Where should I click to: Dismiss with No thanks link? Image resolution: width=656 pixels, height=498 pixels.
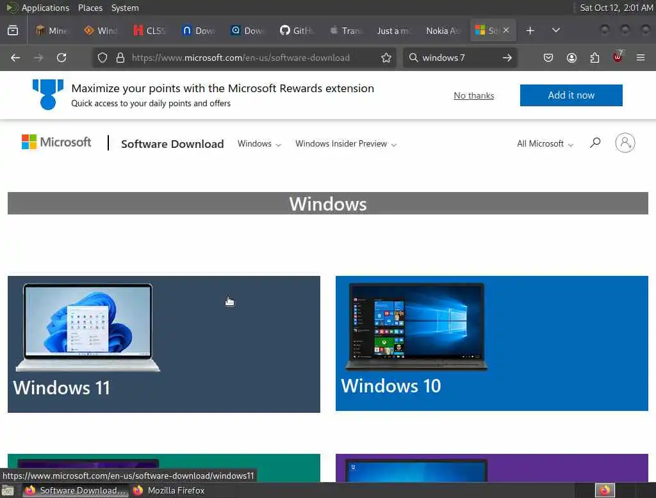coord(474,95)
